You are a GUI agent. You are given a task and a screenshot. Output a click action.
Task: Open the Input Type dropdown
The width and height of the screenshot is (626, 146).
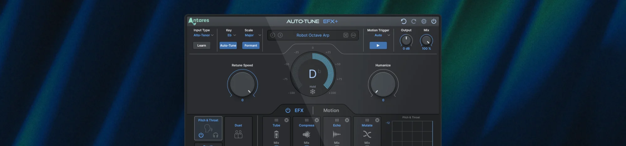coord(203,35)
